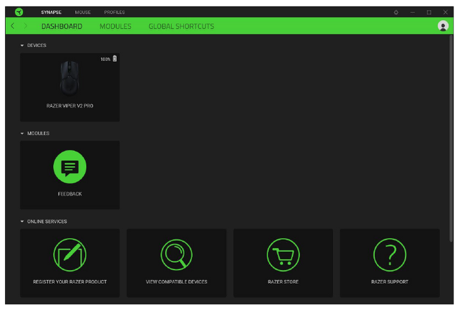This screenshot has width=460, height=309.
Task: Collapse the Devices section
Action: 22,45
